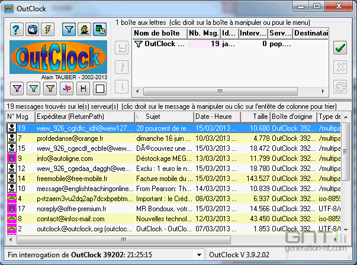Click the empty square icon button
This screenshot has width=357, height=265.
(x=99, y=88)
